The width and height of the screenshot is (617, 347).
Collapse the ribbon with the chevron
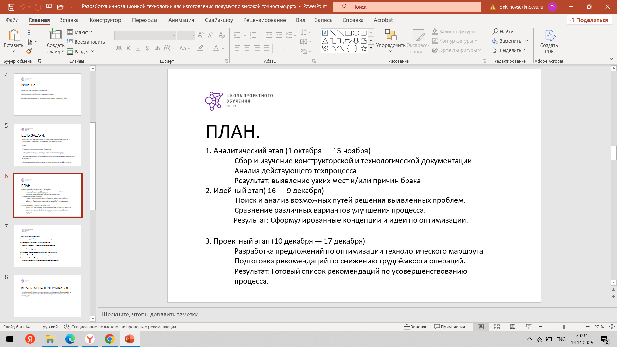[x=611, y=59]
